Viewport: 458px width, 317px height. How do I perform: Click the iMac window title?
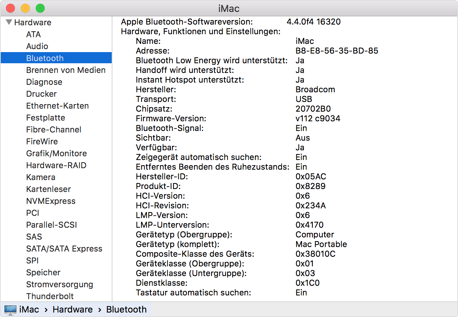[229, 8]
